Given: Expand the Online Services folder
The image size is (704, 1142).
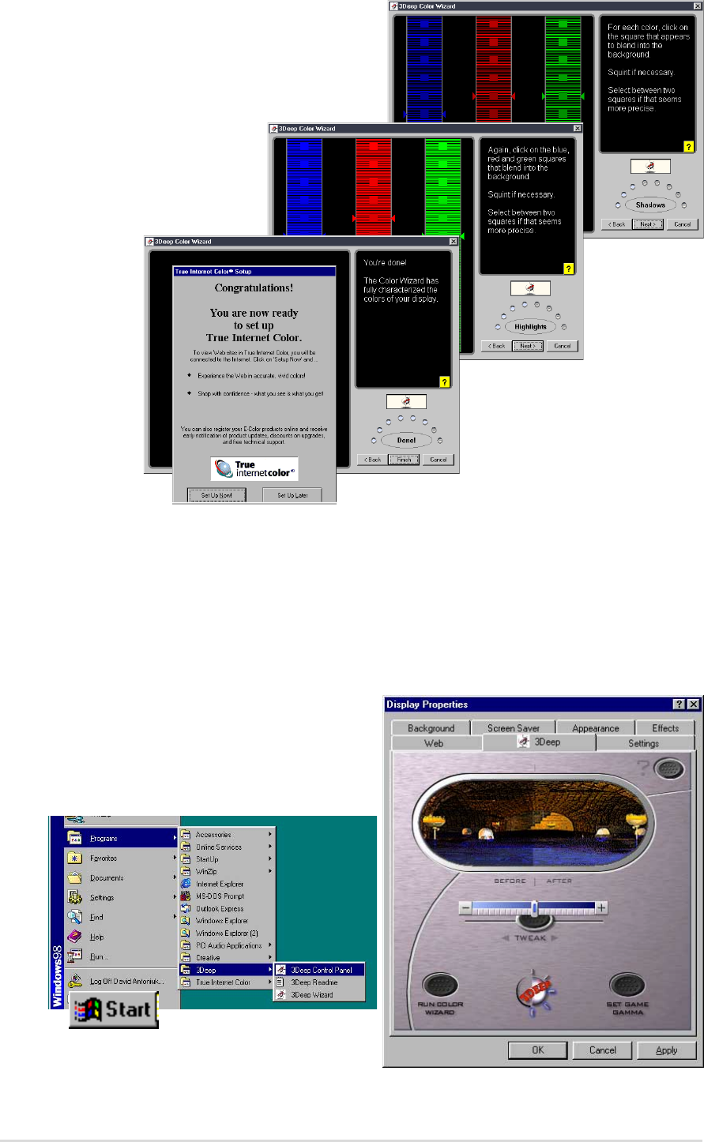Looking at the screenshot, I should (x=227, y=847).
